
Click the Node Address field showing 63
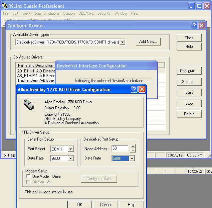pyautogui.click(x=120, y=148)
